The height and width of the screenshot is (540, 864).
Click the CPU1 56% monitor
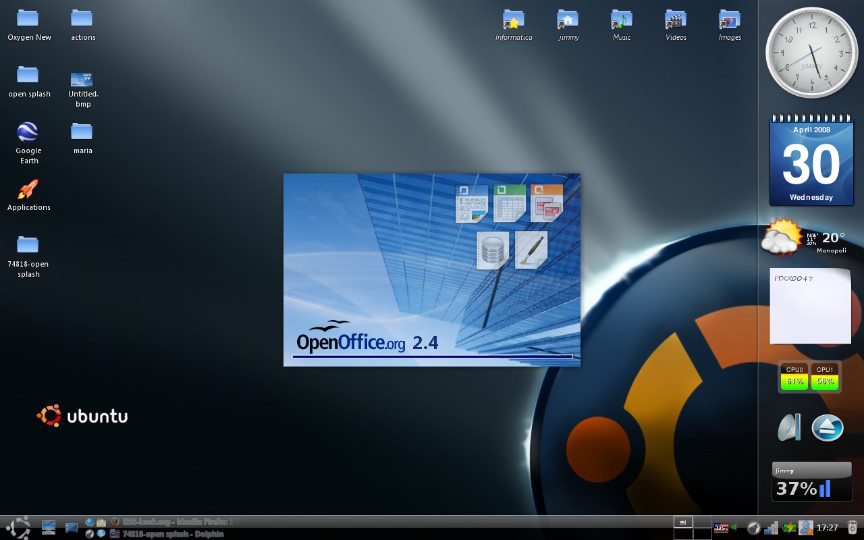pos(825,377)
